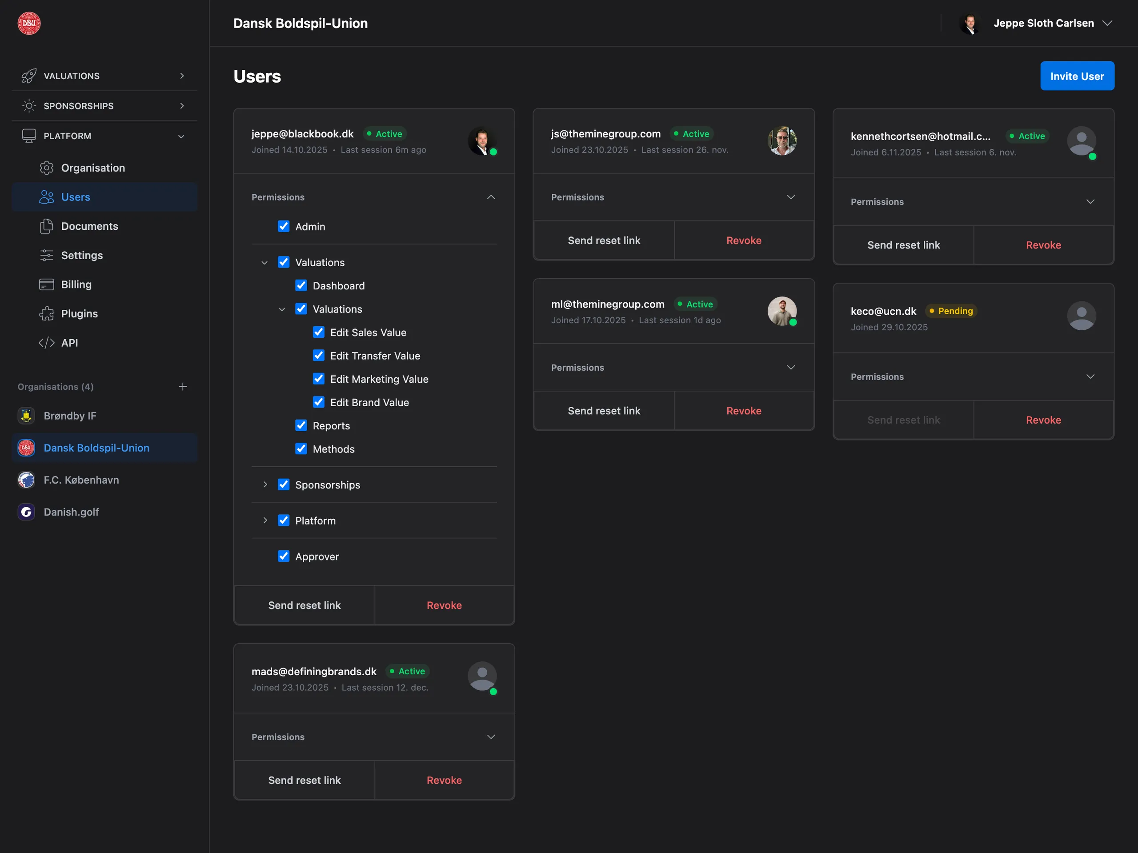
Task: Expand the SPONSORSHIPS sidebar menu
Action: coord(104,105)
